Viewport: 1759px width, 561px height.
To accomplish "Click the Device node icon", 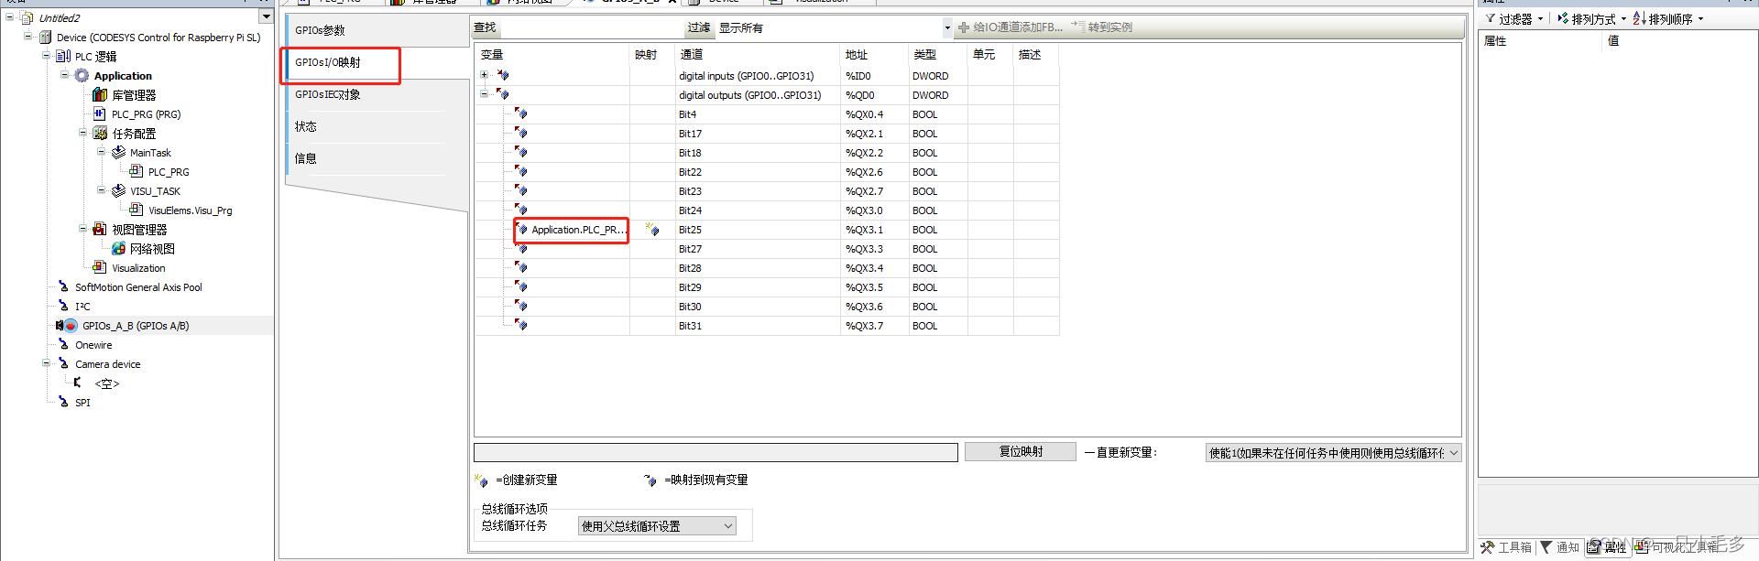I will 45,37.
